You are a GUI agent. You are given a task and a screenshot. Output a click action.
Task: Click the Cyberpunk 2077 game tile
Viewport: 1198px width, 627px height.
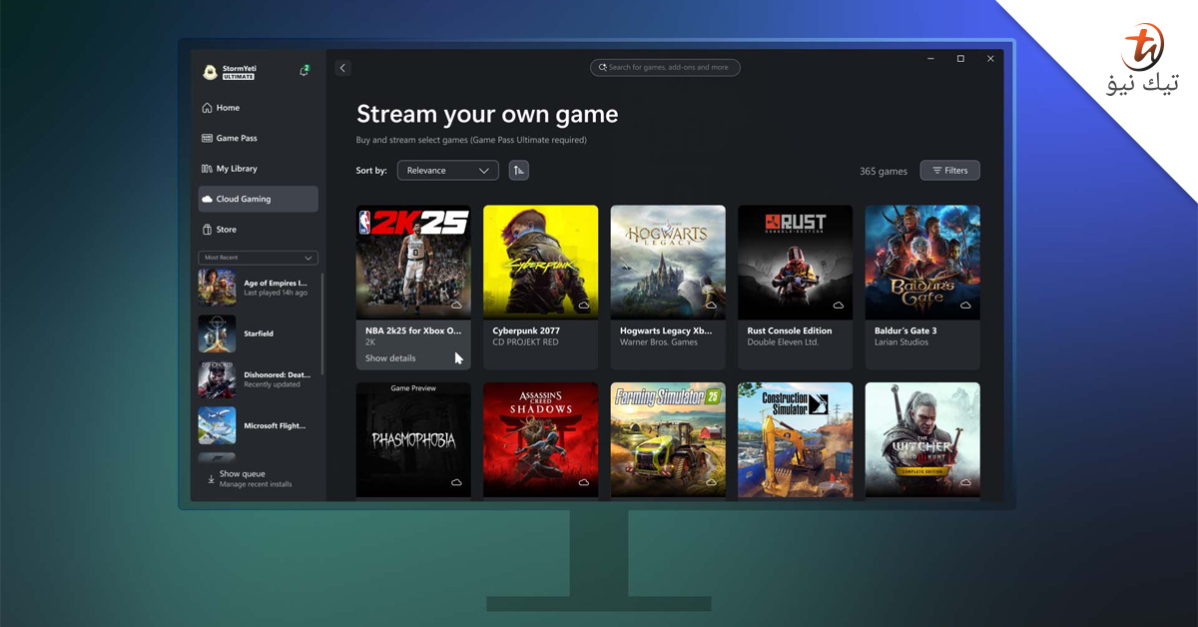pyautogui.click(x=540, y=261)
